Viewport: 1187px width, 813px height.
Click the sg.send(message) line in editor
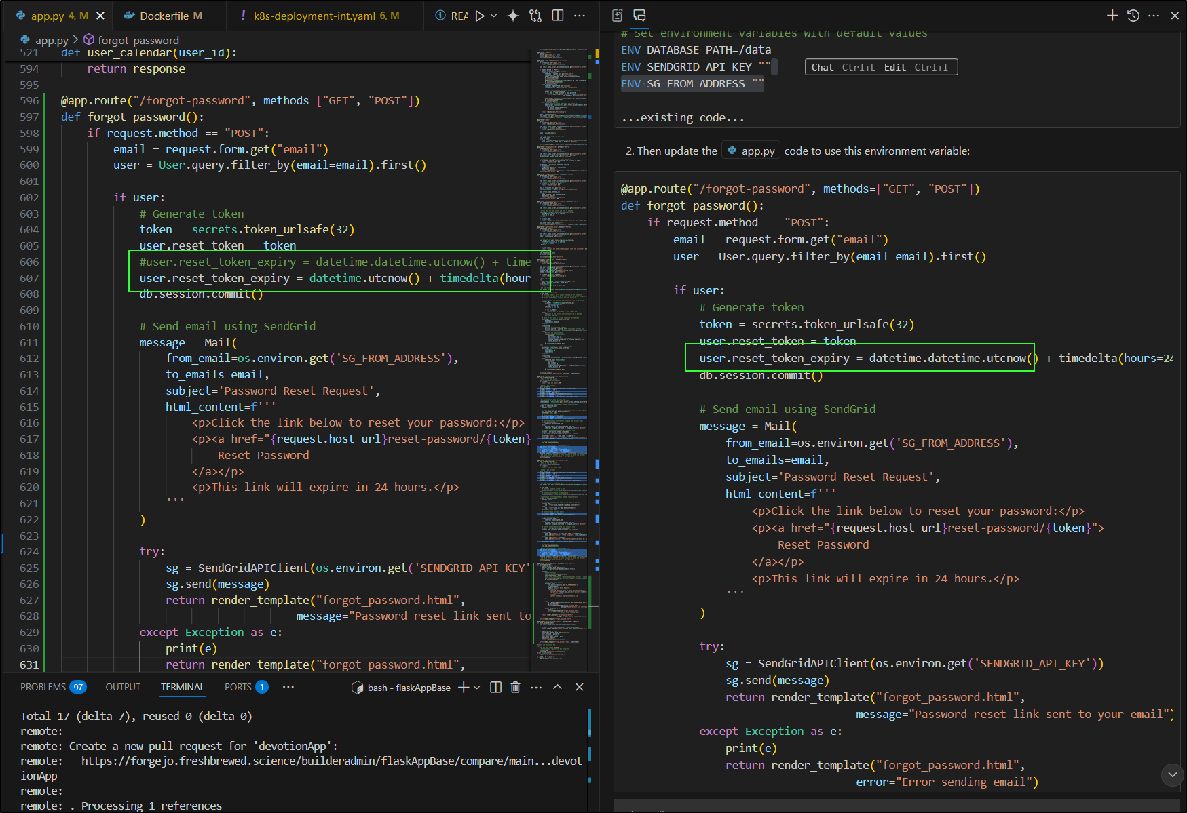point(217,584)
